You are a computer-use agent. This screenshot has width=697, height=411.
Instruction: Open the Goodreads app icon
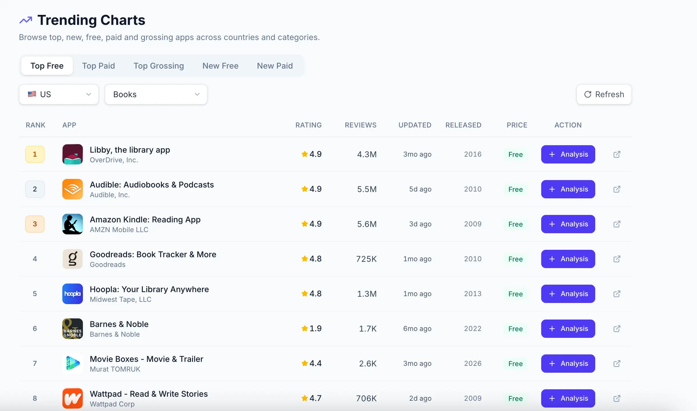pos(73,259)
